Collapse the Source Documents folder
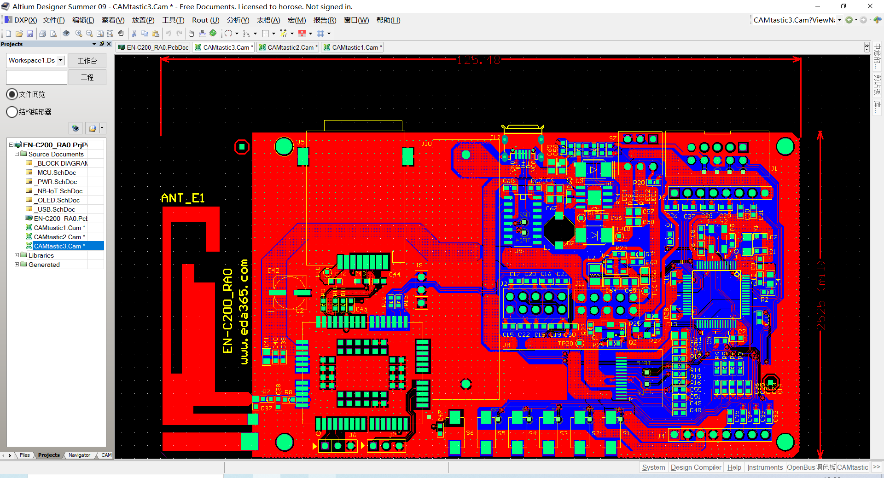This screenshot has height=478, width=884. point(17,154)
